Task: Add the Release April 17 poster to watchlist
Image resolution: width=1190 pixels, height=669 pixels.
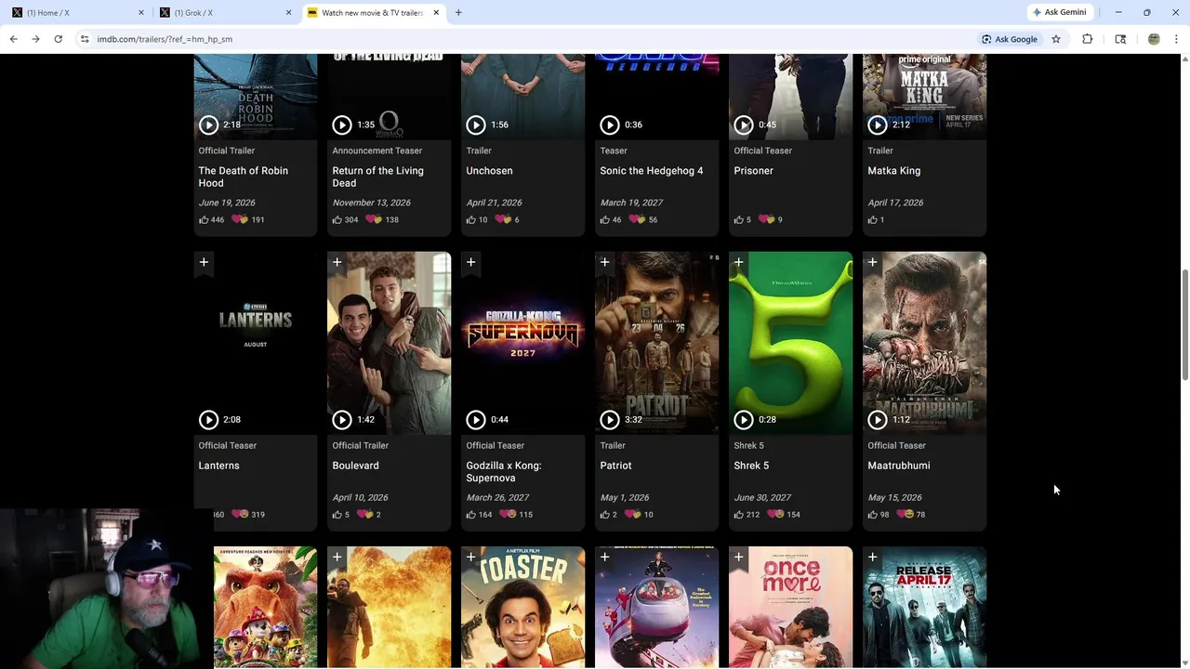Action: [x=873, y=557]
